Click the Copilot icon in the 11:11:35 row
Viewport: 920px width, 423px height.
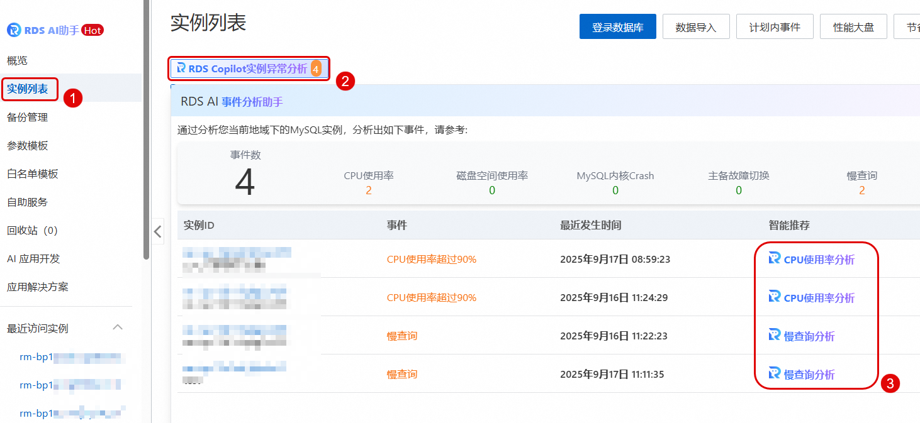[x=775, y=373]
